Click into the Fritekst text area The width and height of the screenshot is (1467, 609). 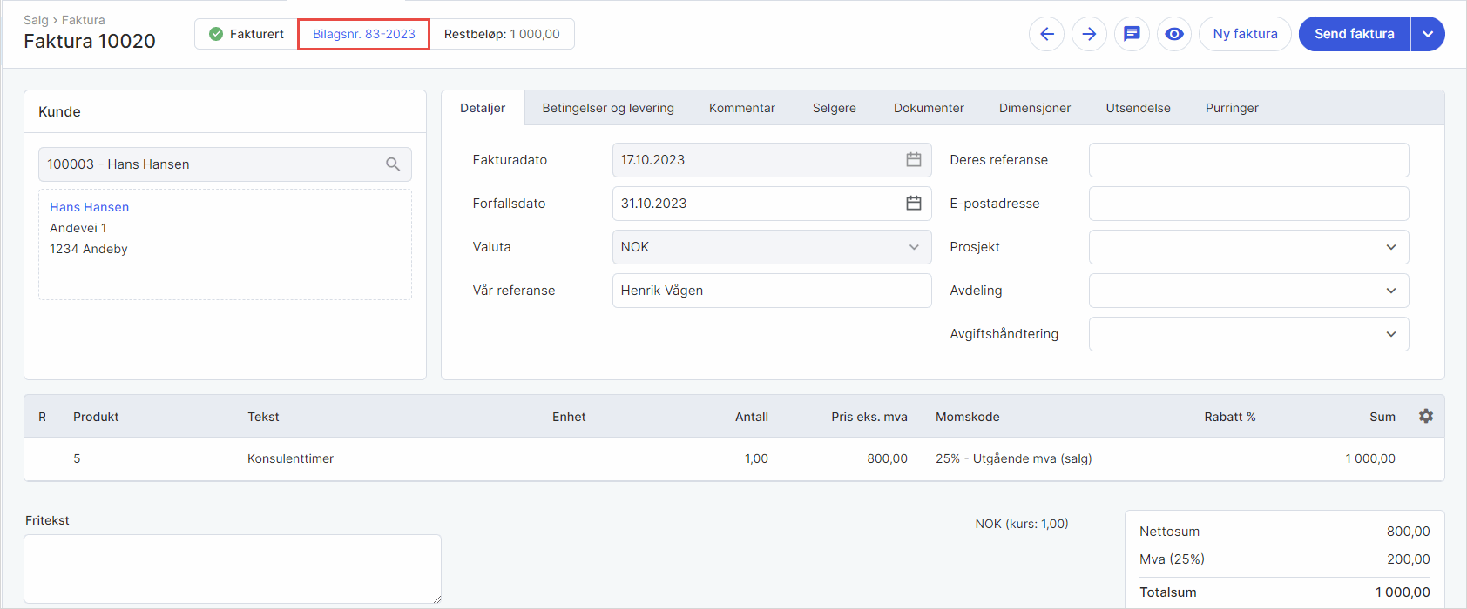232,568
